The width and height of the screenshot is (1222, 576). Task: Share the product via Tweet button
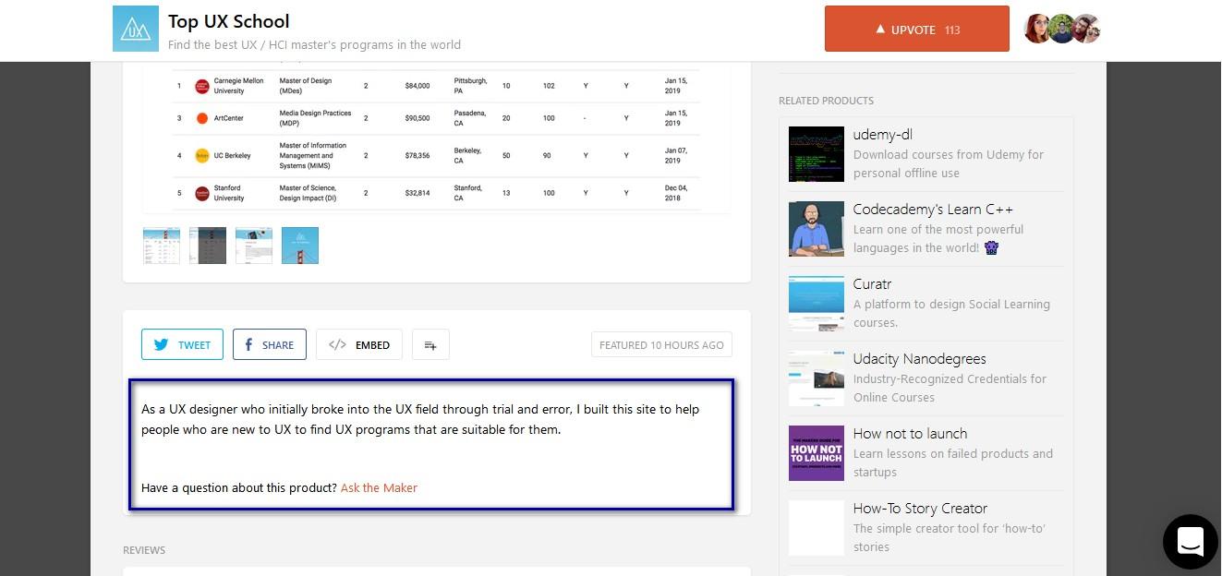pos(182,344)
